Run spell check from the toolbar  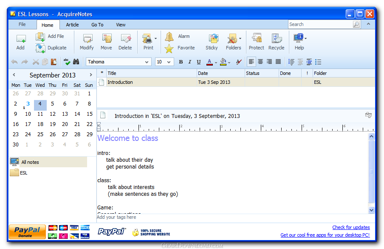click(x=67, y=62)
